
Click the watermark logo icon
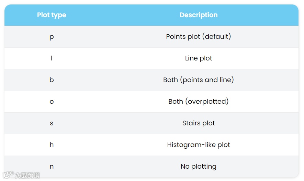click(8, 175)
